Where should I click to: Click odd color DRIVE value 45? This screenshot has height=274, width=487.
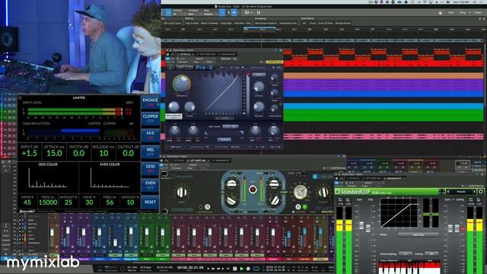pos(27,202)
